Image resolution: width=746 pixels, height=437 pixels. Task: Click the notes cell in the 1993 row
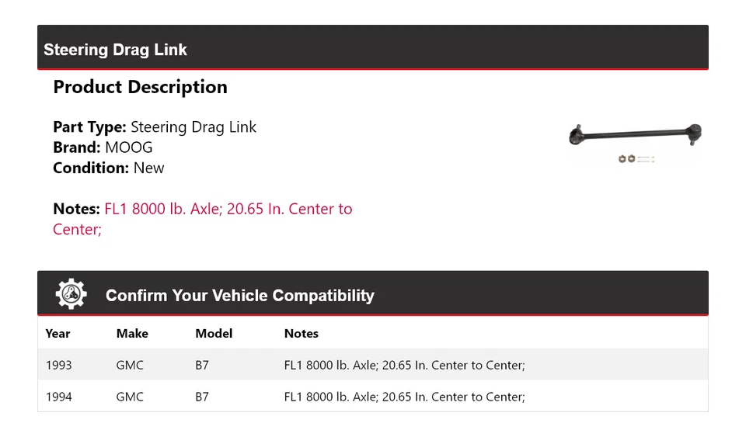coord(404,365)
